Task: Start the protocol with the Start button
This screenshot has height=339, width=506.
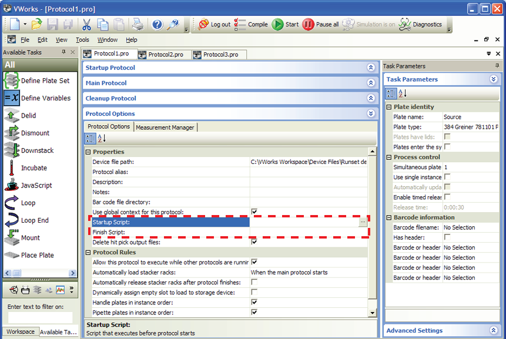Action: (278, 25)
